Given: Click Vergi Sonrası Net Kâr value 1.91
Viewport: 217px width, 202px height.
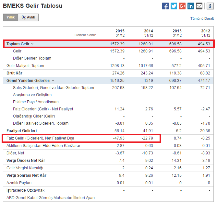Looking at the screenshot, I should point(206,175).
